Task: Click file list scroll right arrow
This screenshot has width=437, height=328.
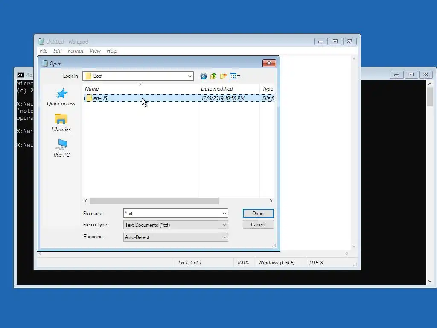Action: click(x=271, y=201)
